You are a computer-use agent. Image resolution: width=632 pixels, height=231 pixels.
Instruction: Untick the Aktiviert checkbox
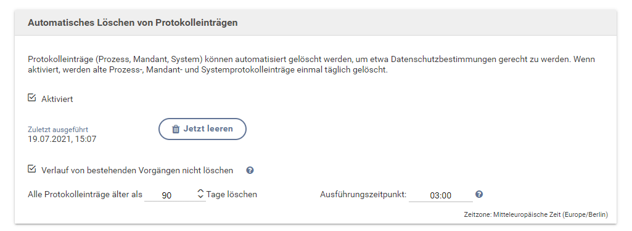coord(32,98)
